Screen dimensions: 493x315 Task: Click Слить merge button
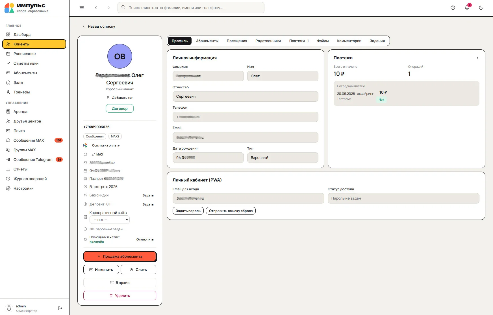138,270
